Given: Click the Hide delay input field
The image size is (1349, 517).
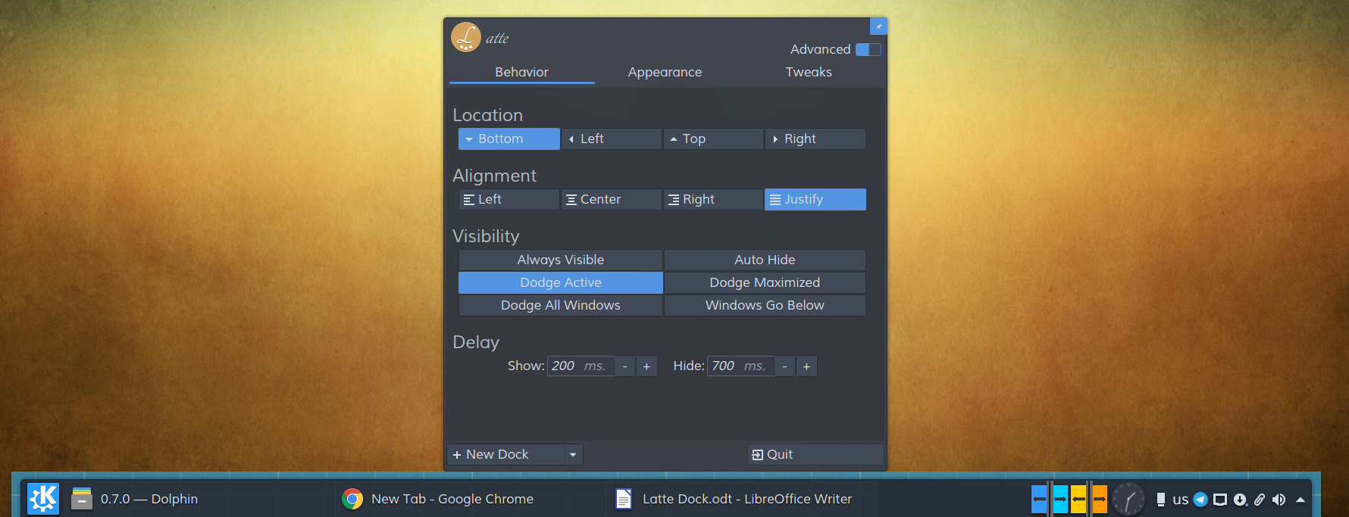Looking at the screenshot, I should pos(740,366).
